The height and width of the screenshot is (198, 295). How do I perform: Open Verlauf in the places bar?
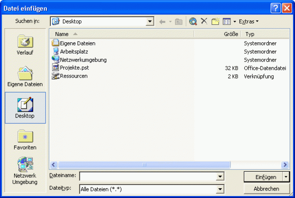point(25,45)
